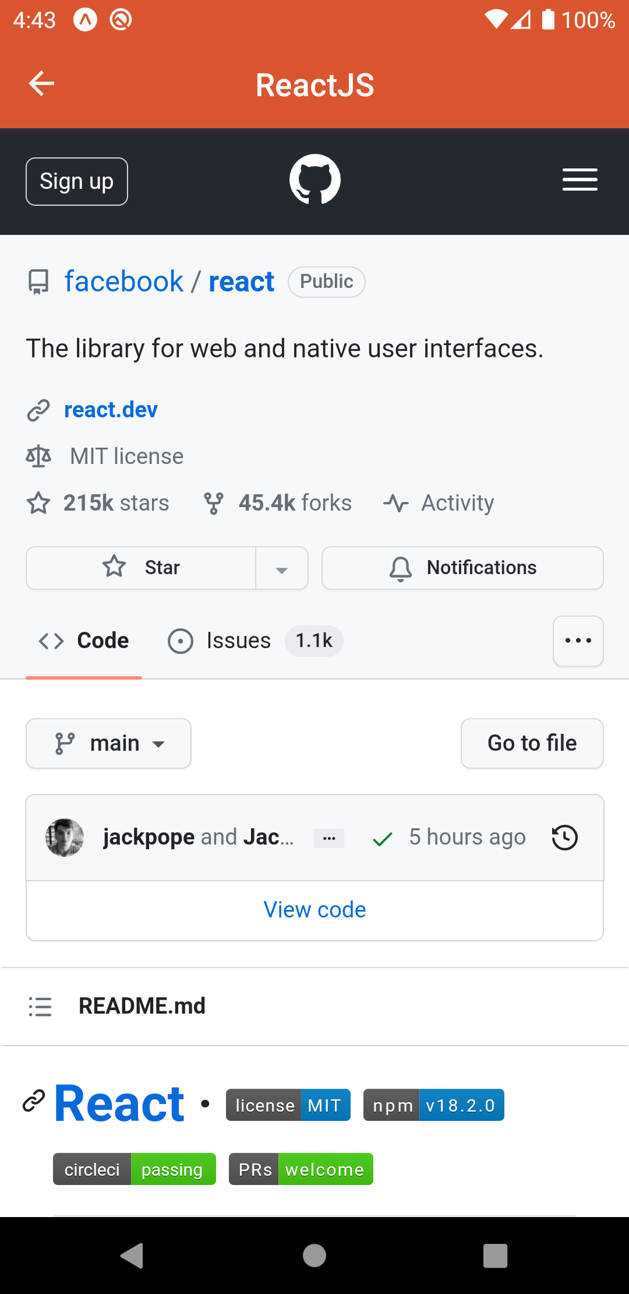Open the Activity link
Screen dimensions: 629x1294
pyautogui.click(x=458, y=503)
